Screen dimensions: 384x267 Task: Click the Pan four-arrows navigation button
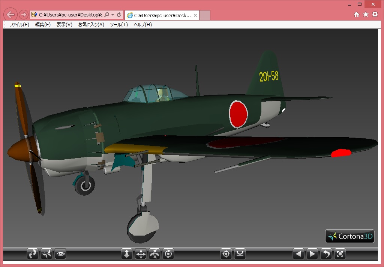(x=141, y=254)
